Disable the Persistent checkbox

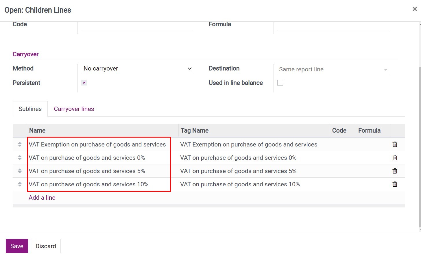[84, 83]
